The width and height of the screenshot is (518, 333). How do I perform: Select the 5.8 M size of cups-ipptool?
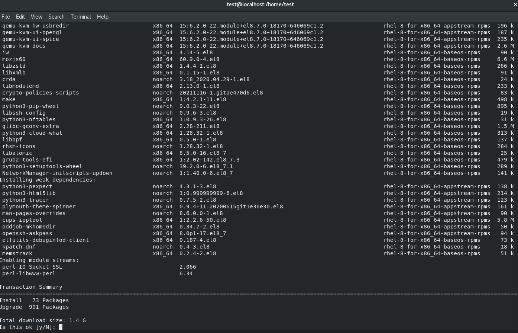point(505,220)
